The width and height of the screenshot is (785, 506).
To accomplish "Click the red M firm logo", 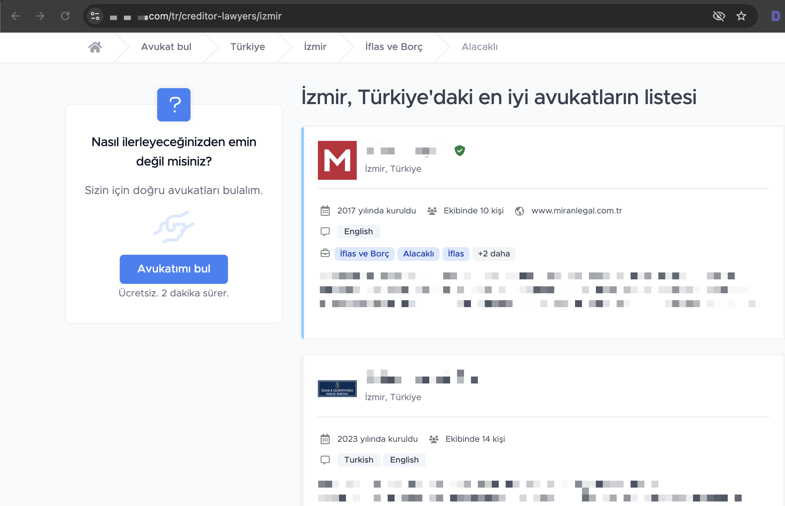I will tap(337, 160).
